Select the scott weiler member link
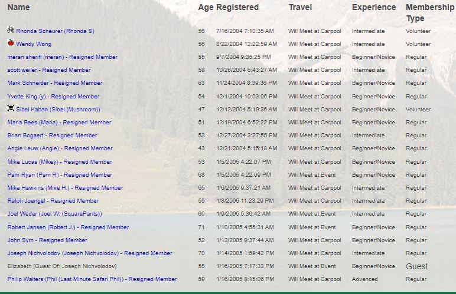Viewport: 456px width, 294px height. click(49, 70)
